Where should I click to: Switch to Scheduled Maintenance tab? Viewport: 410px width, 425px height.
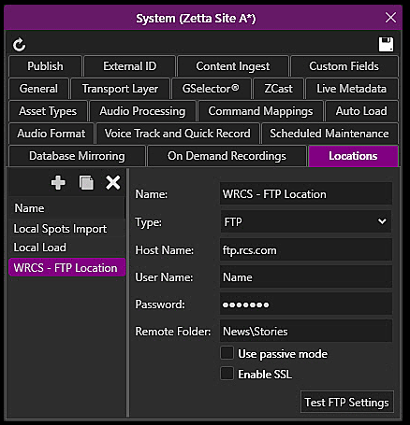tap(329, 134)
